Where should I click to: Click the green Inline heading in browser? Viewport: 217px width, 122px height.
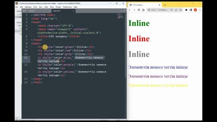click(139, 23)
